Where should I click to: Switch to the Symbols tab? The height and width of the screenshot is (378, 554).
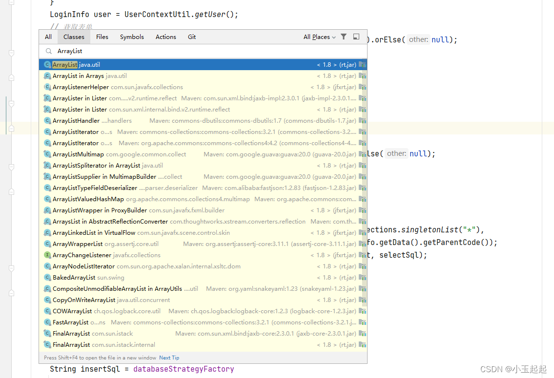click(x=132, y=37)
